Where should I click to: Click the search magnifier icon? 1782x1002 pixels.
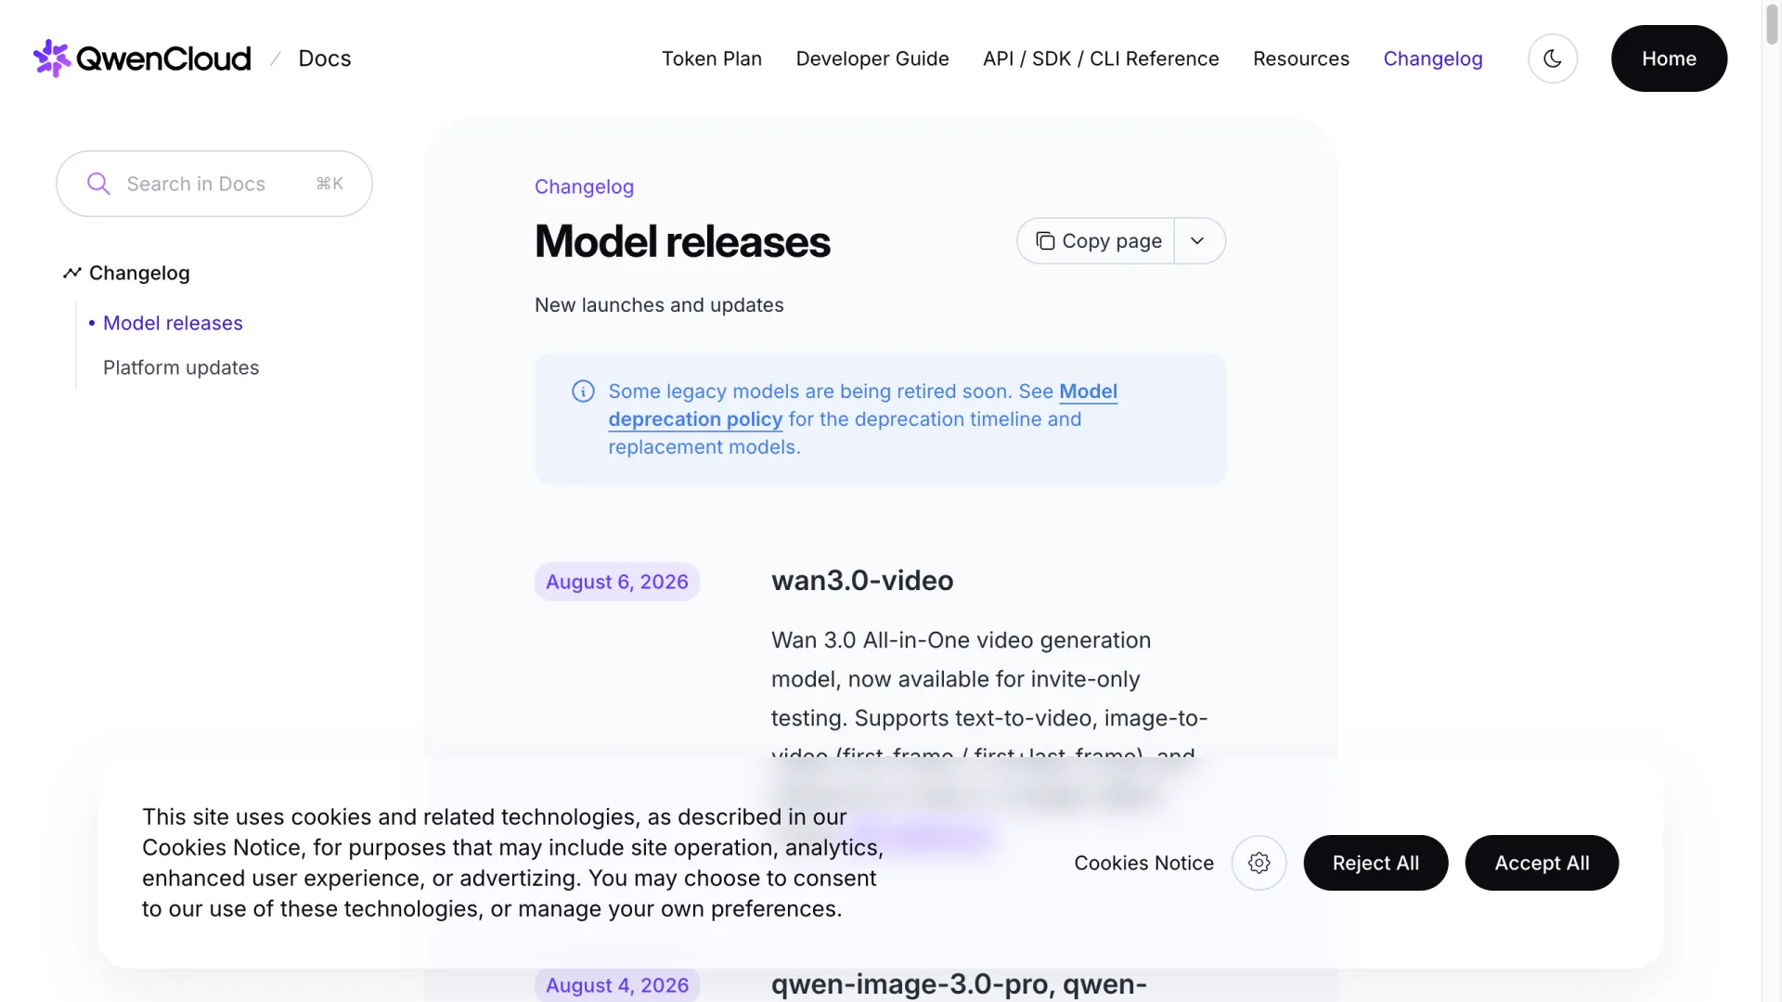point(98,184)
